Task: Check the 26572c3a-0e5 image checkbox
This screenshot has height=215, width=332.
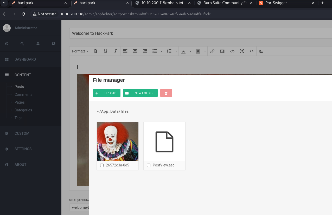Action: click(102, 165)
